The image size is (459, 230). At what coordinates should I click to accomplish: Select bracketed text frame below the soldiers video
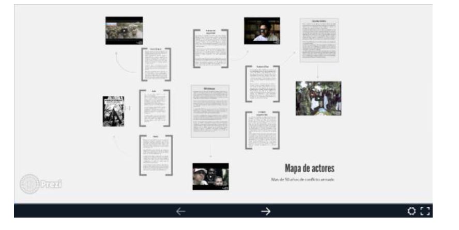tap(156, 64)
